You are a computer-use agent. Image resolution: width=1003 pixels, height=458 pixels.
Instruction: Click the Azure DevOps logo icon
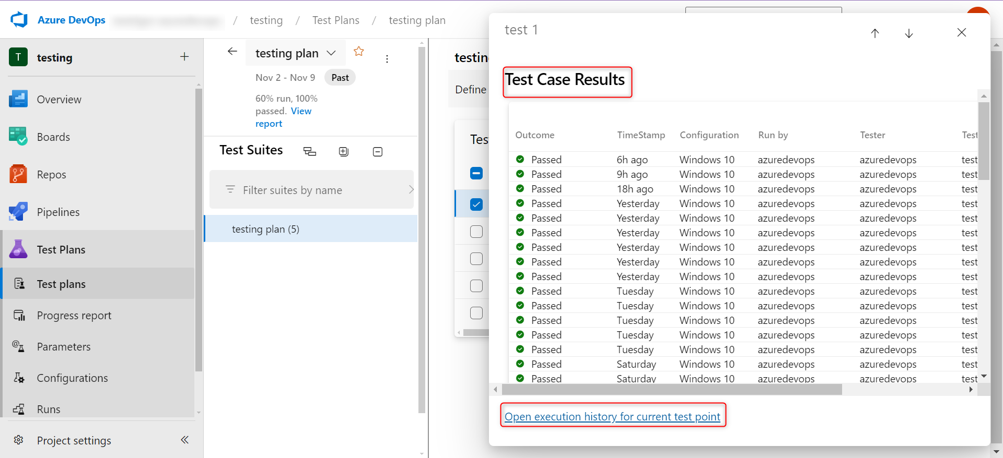[19, 20]
